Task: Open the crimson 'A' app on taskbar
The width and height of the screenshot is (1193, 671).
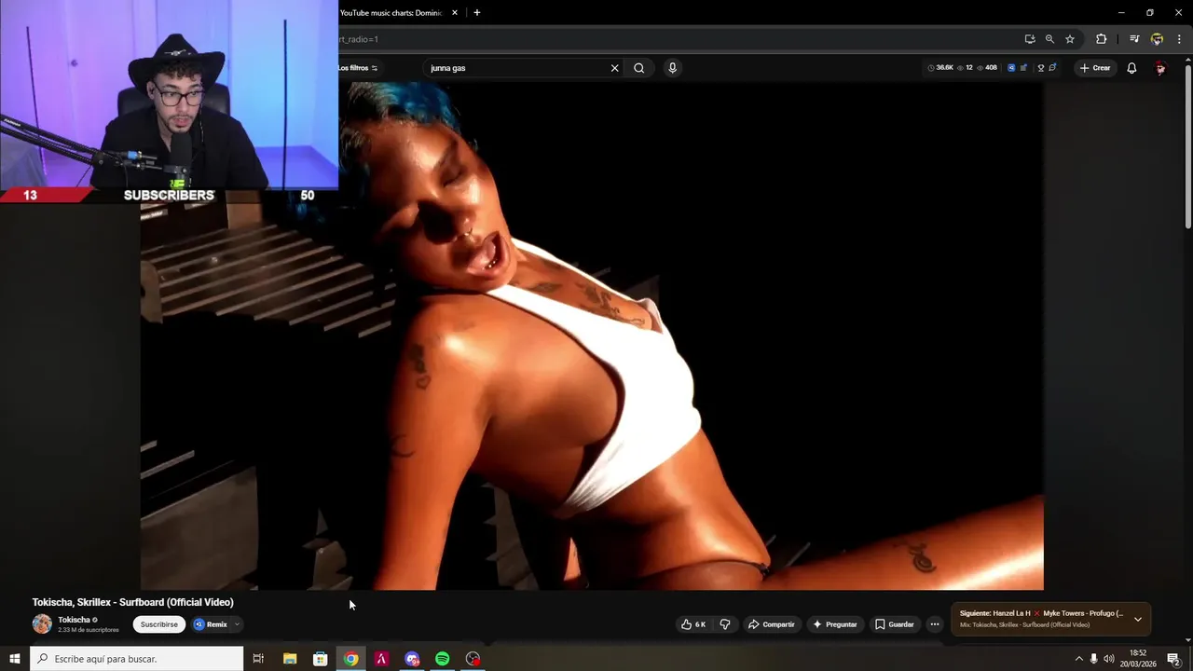Action: pos(381,659)
